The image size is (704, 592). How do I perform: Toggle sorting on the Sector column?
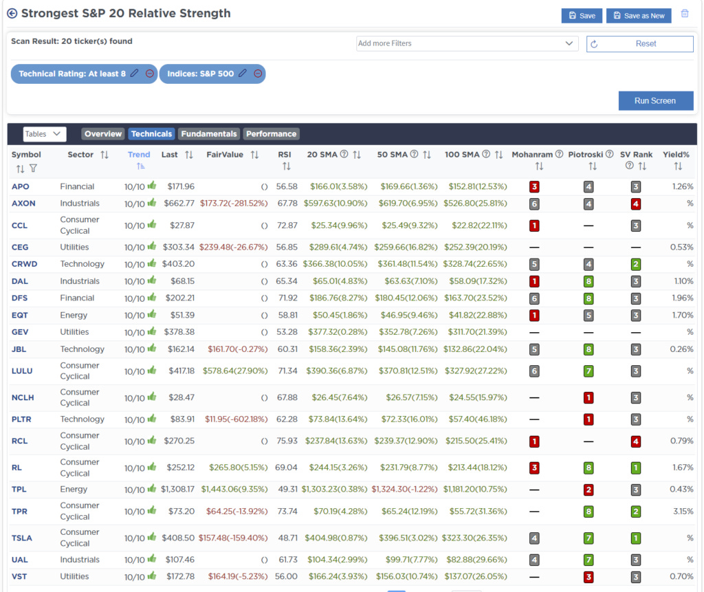point(104,154)
